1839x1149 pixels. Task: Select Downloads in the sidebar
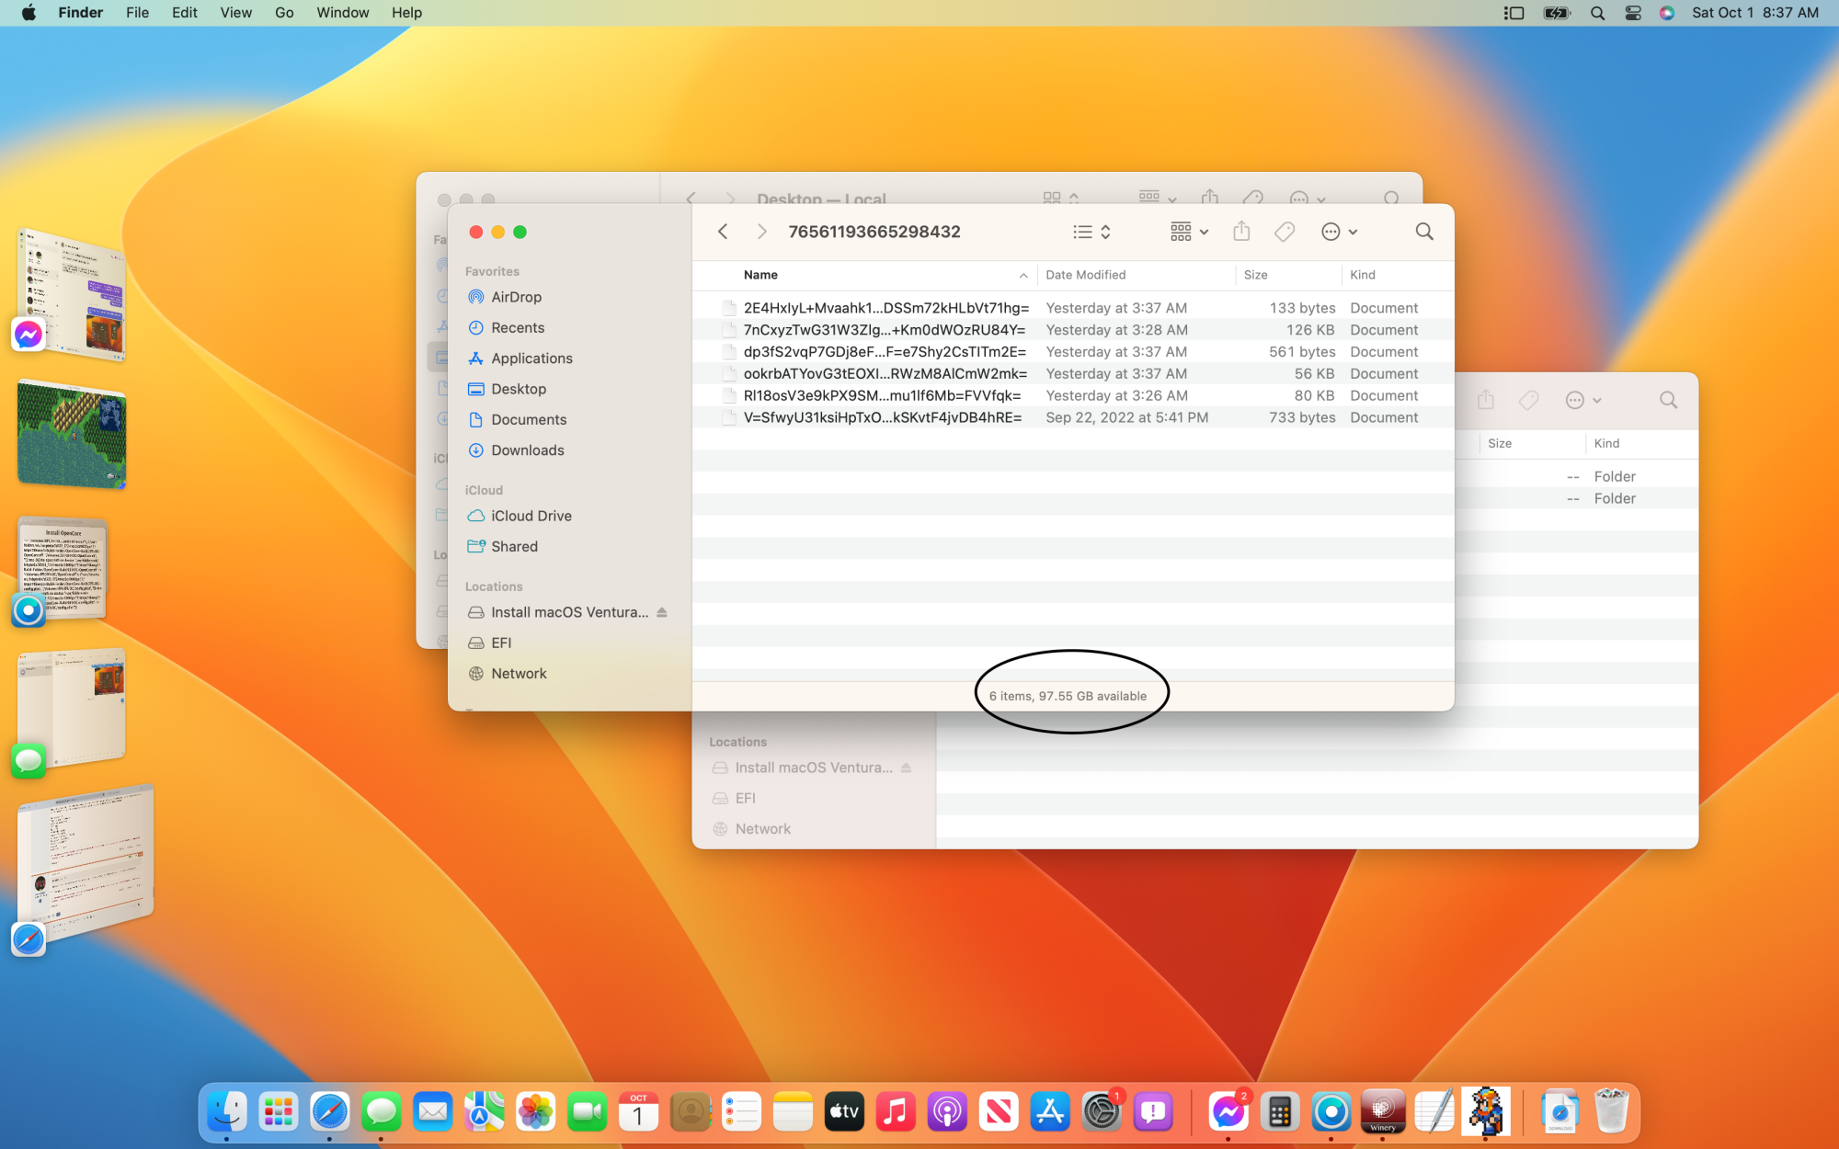pyautogui.click(x=527, y=450)
